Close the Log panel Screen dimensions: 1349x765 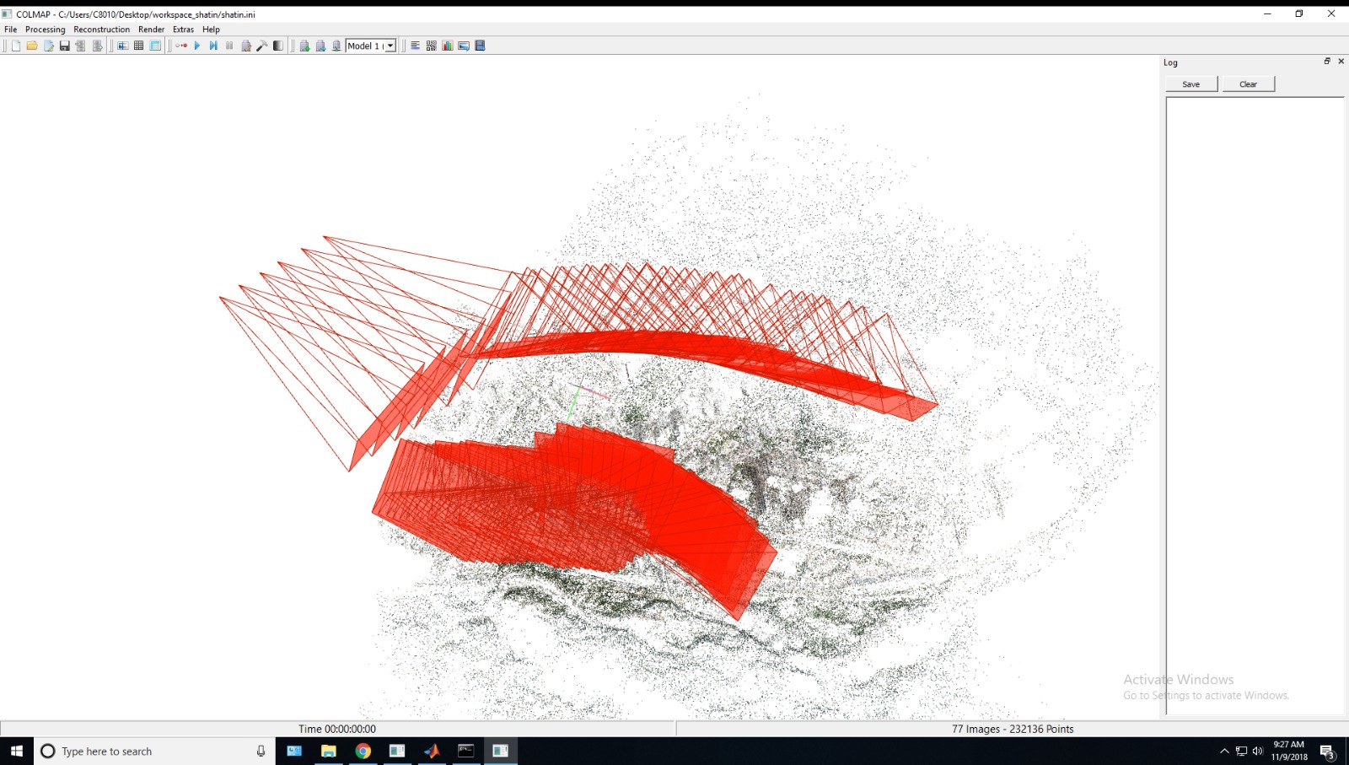tap(1341, 62)
